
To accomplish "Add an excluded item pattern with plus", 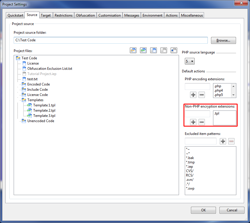I will coord(223,141).
